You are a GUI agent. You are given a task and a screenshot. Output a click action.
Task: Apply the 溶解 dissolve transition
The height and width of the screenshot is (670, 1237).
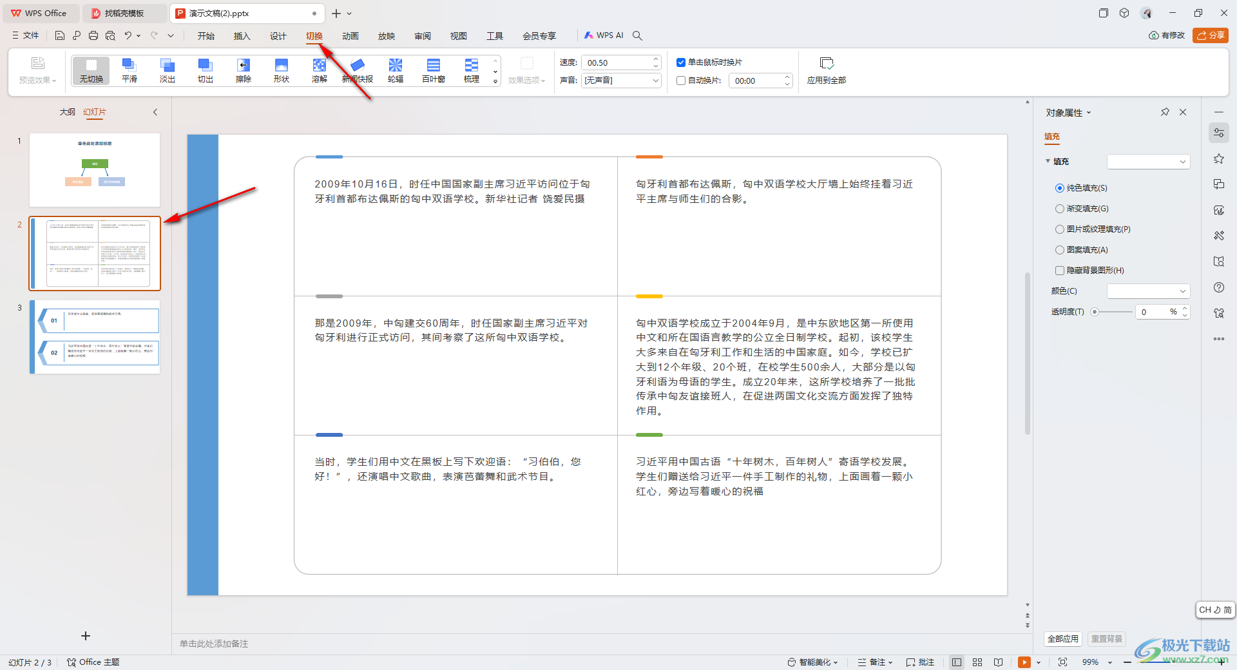[x=319, y=70]
